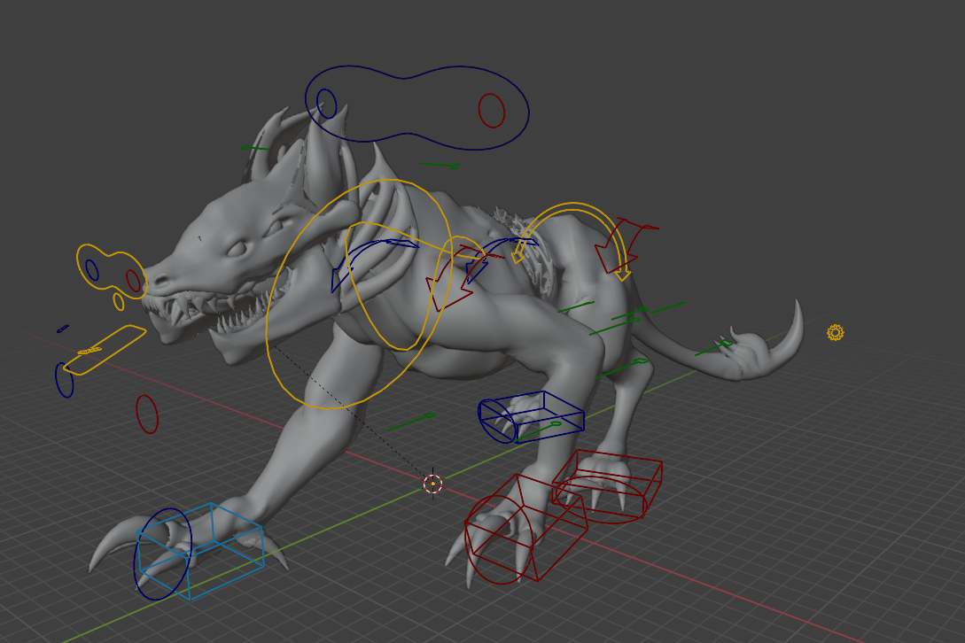
Task: Select the red box around the front-right paw
Action: (525, 528)
